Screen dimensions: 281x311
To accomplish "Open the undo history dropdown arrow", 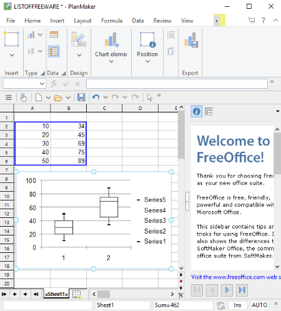I will click(x=106, y=97).
